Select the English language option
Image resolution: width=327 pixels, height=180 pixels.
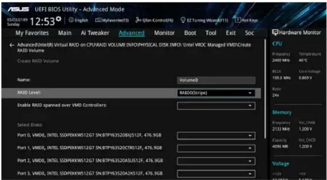[81, 20]
